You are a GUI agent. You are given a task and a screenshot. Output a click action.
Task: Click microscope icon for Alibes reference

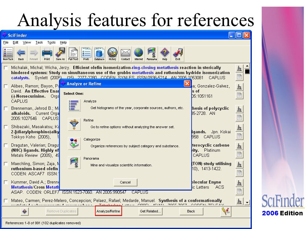coord(239,87)
